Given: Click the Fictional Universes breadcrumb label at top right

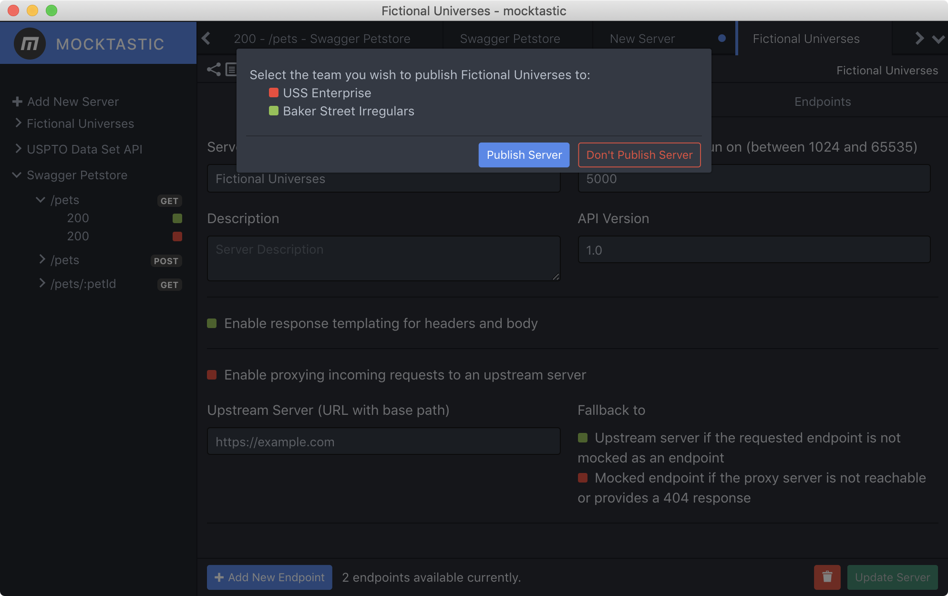Looking at the screenshot, I should (x=887, y=71).
